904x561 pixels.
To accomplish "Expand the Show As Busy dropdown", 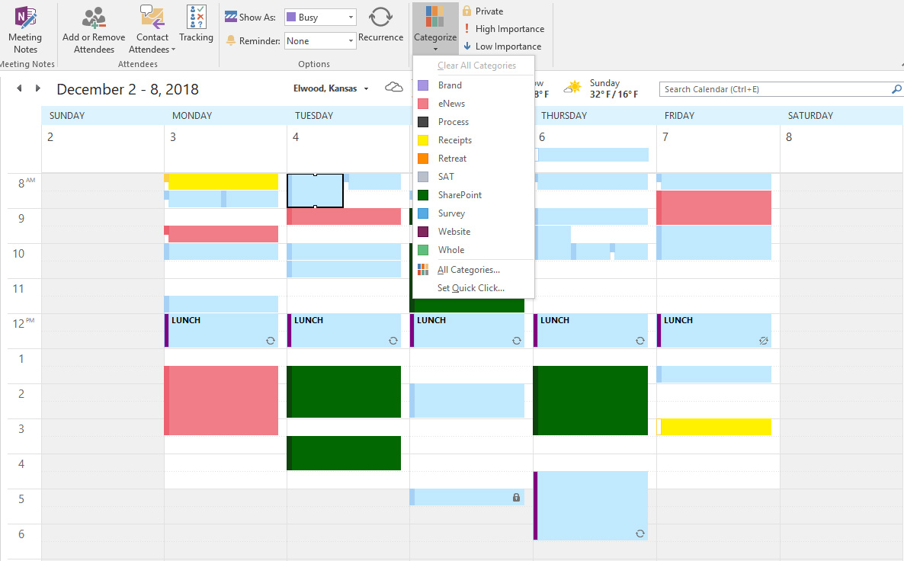I will pos(351,18).
